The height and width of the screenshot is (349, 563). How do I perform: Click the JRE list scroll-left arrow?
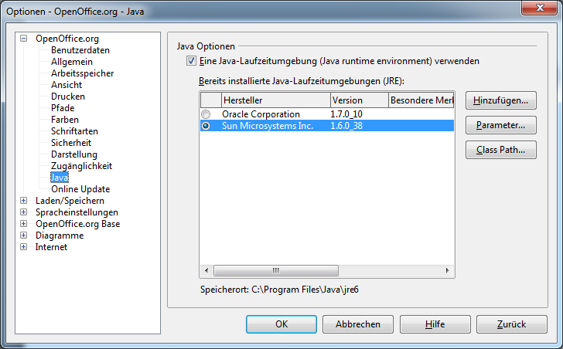[x=206, y=270]
